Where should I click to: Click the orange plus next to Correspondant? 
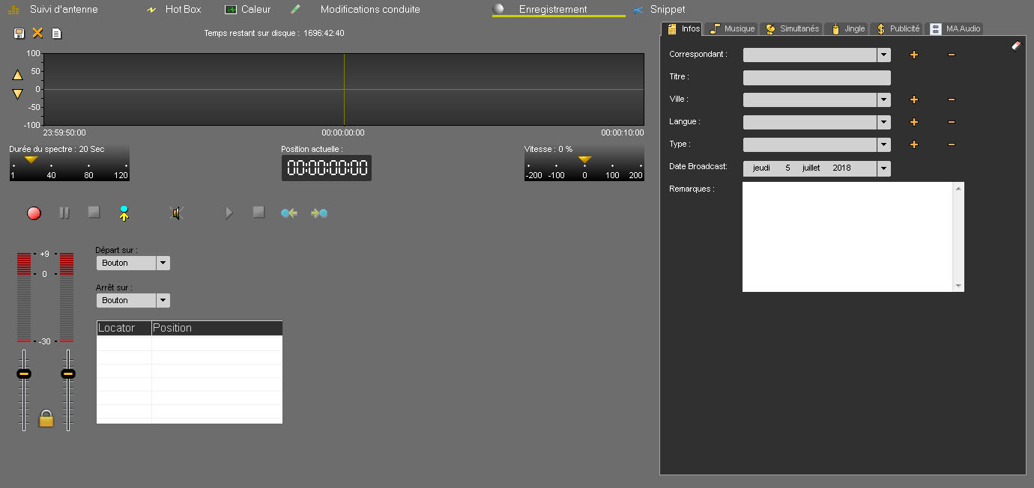913,55
